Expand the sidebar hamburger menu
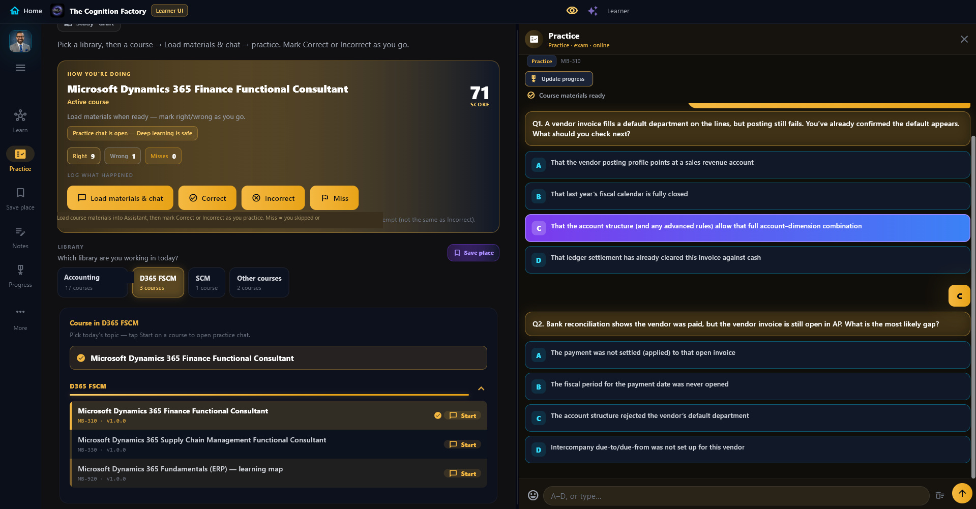976x509 pixels. coord(20,68)
